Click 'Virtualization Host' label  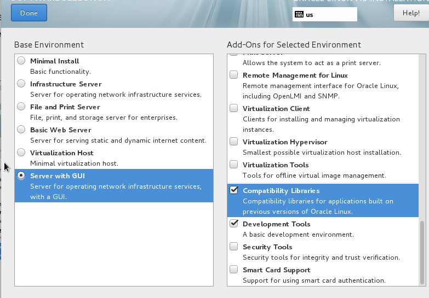[62, 153]
